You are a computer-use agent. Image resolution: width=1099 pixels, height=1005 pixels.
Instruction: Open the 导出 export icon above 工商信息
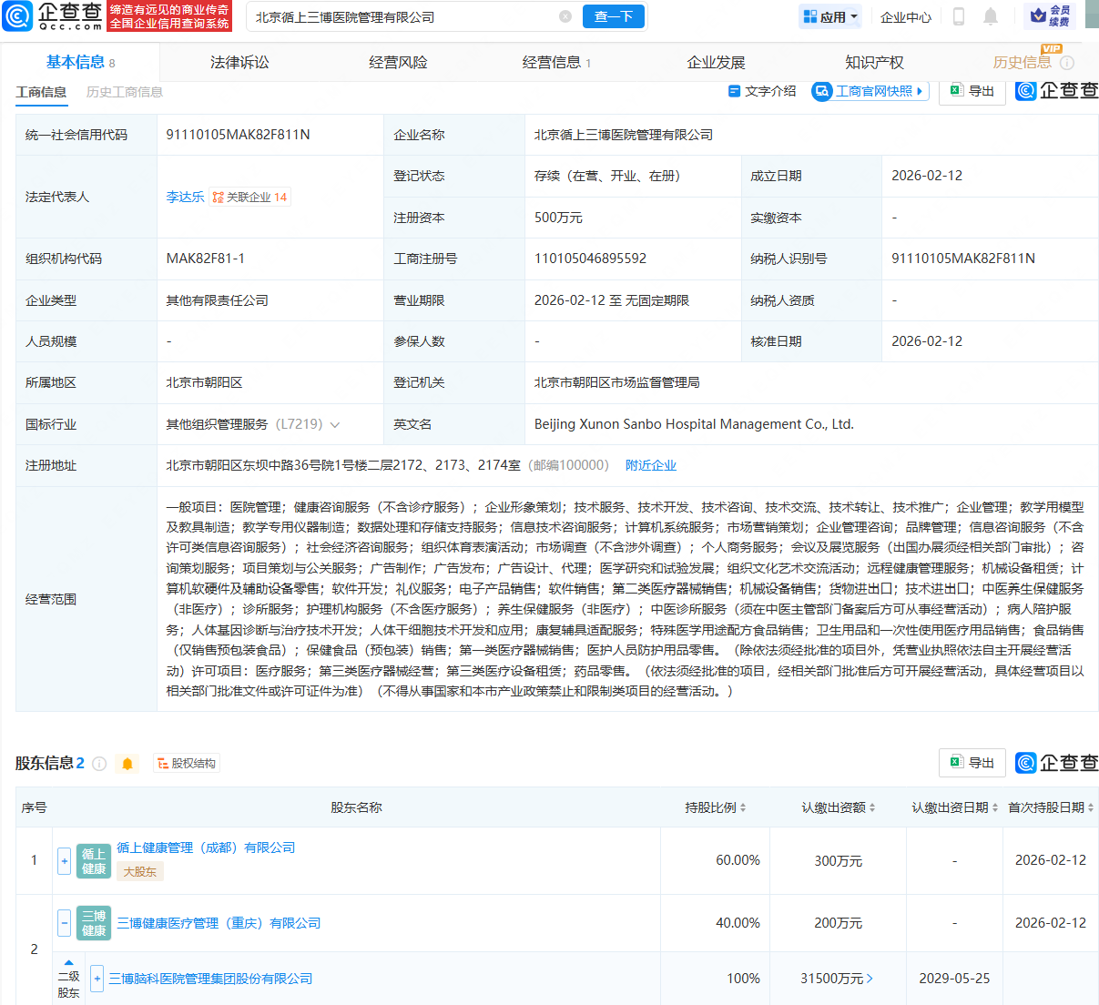(x=972, y=90)
